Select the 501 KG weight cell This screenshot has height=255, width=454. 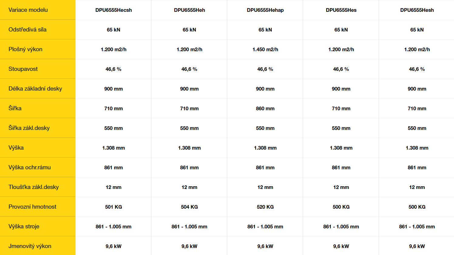[x=113, y=207]
